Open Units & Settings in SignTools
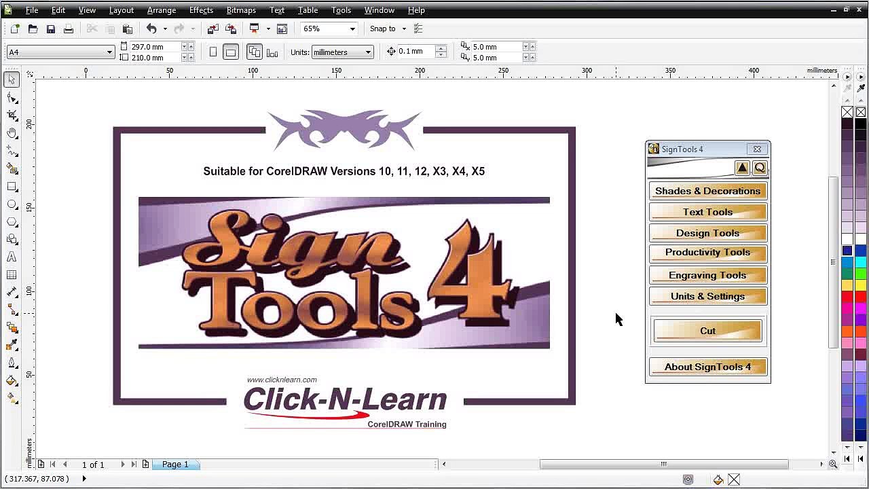 click(x=707, y=296)
